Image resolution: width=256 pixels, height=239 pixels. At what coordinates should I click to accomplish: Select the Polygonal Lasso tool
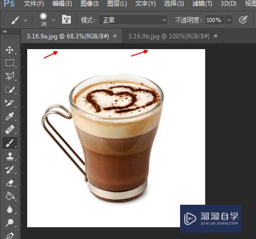coord(10,76)
